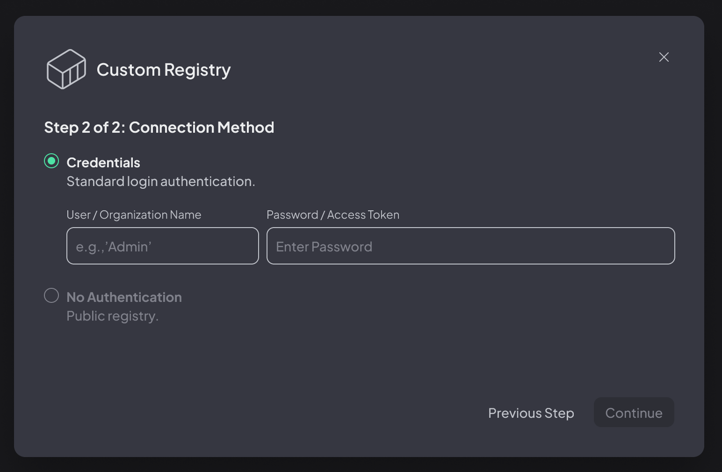Select the Credentials radio button
This screenshot has height=472, width=722.
pyautogui.click(x=51, y=161)
